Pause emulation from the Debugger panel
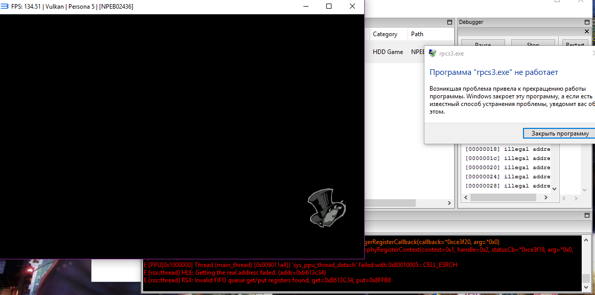Viewport: 595px width, 295px height. pyautogui.click(x=483, y=44)
